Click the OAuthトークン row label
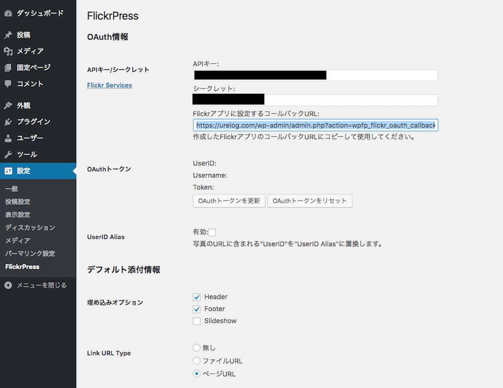 pyautogui.click(x=109, y=169)
